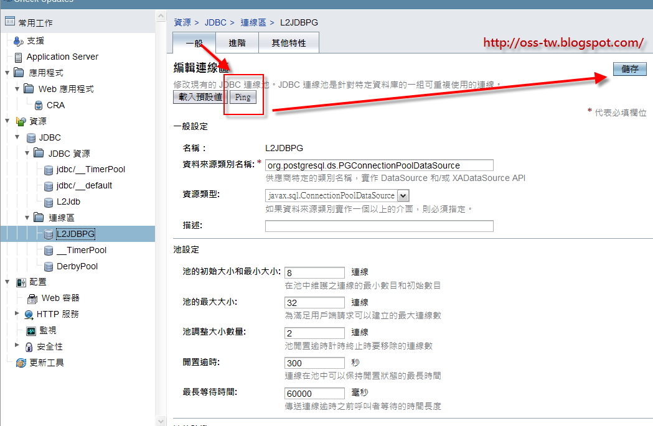The height and width of the screenshot is (426, 653).
Task: Click the JDBC database icon
Action: click(x=31, y=137)
